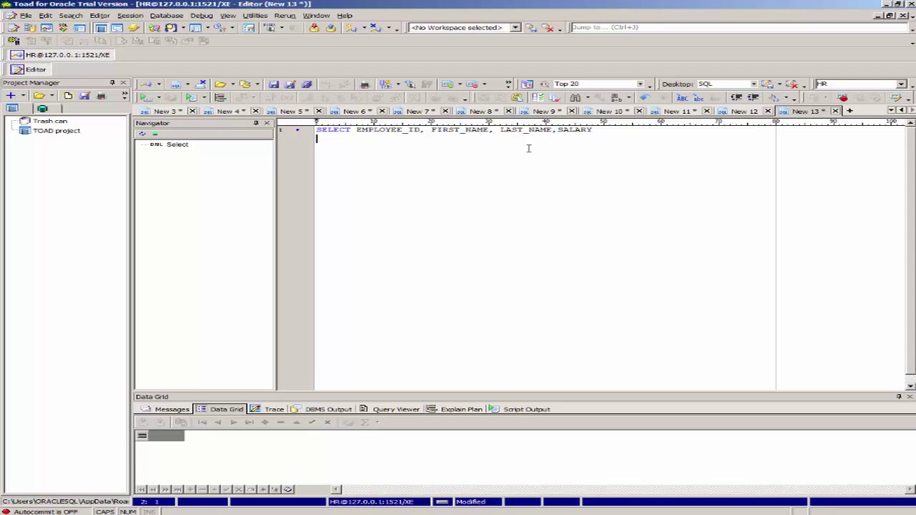
Task: Select the TOAD project tree item
Action: coord(56,131)
